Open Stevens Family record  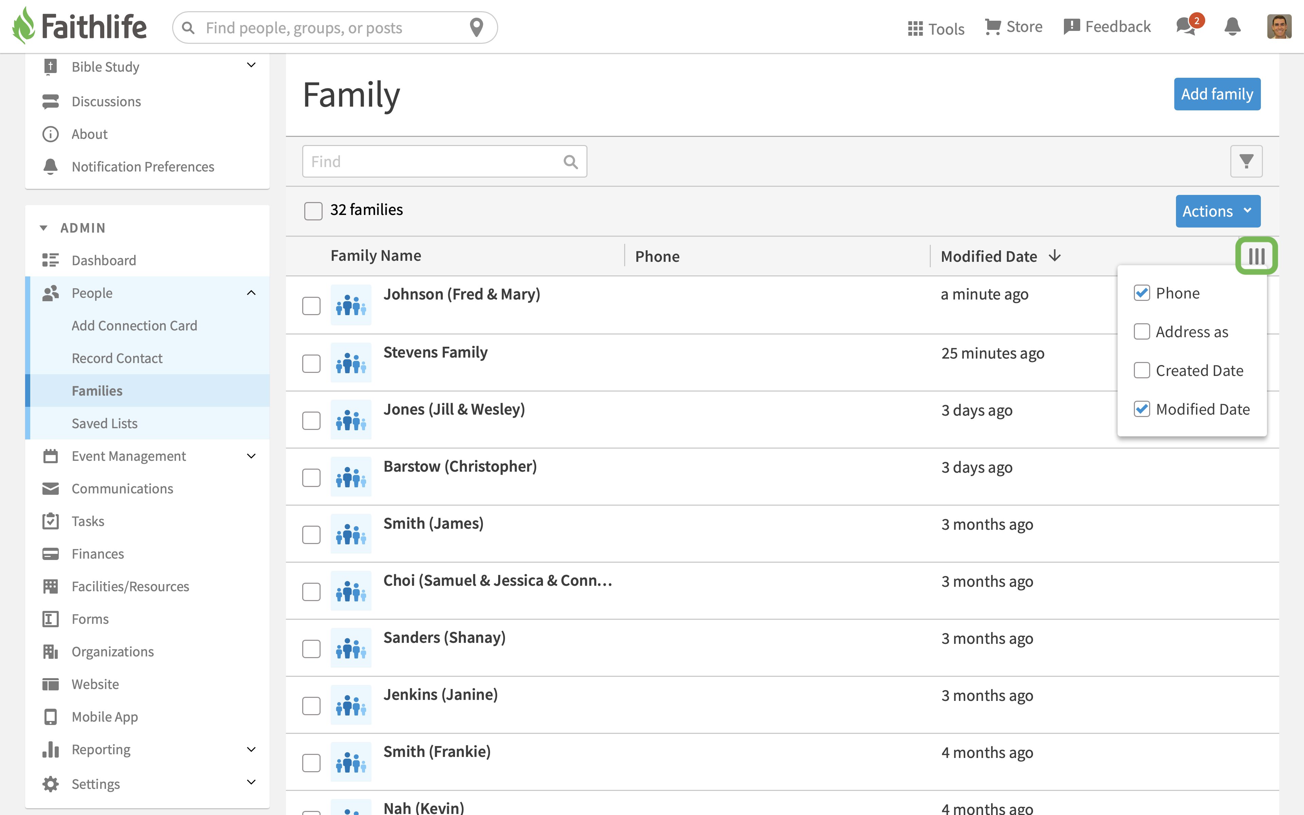click(x=435, y=352)
